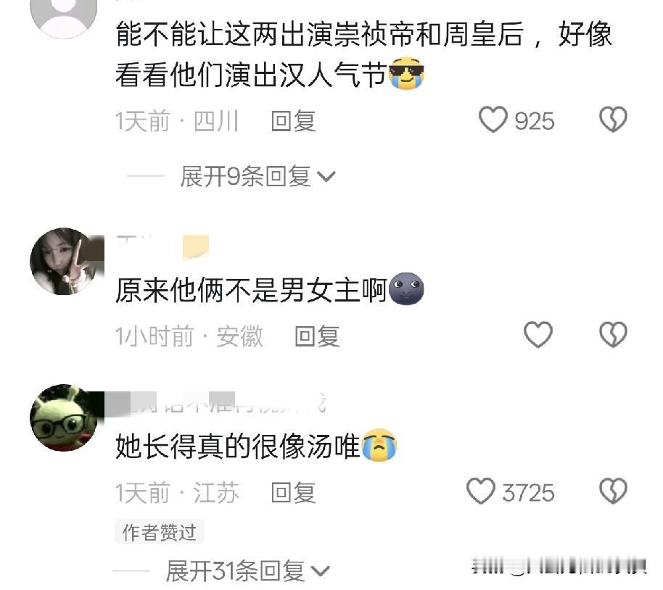This screenshot has width=663, height=590.
Task: Reply to the Jiangsu comment
Action: click(293, 493)
